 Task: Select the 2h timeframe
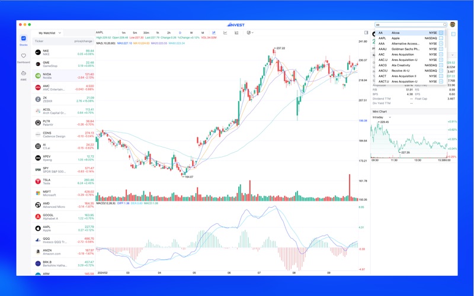pos(169,33)
